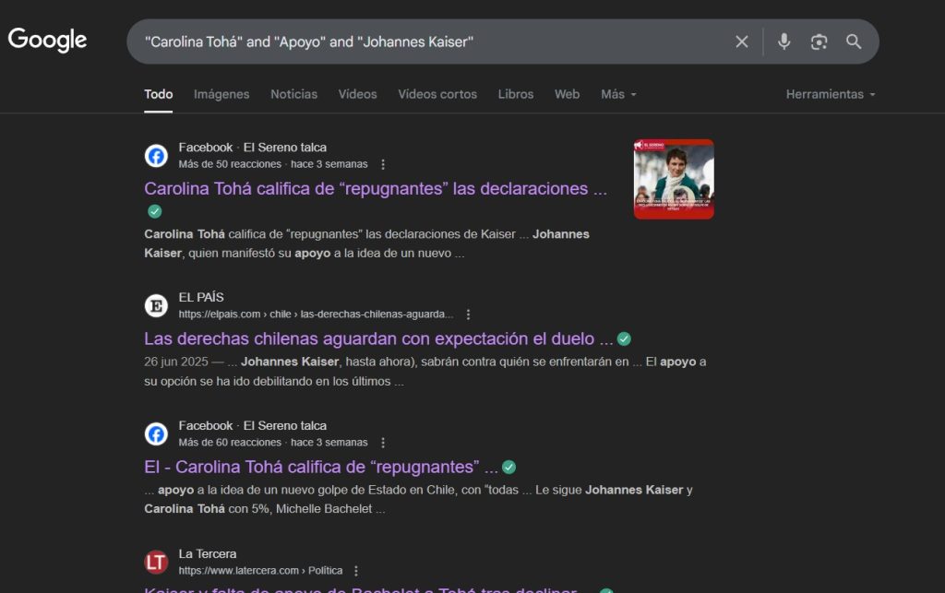Click green check badge under first result title
This screenshot has width=945, height=593.
pyautogui.click(x=155, y=211)
